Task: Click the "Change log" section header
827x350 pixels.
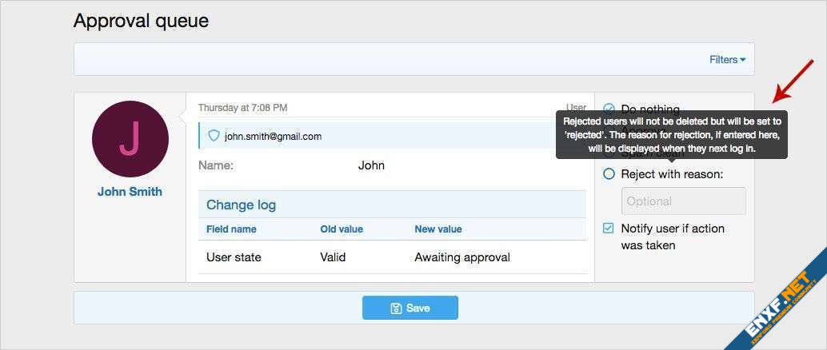Action: (241, 205)
